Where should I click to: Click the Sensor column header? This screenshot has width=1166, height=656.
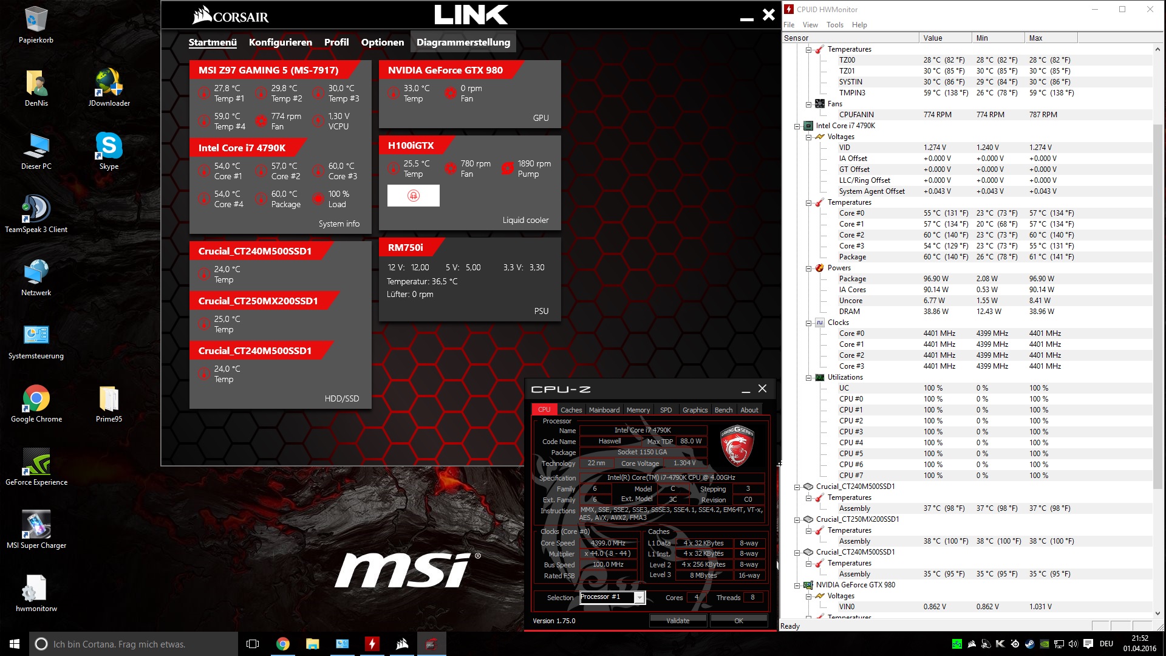pos(850,38)
